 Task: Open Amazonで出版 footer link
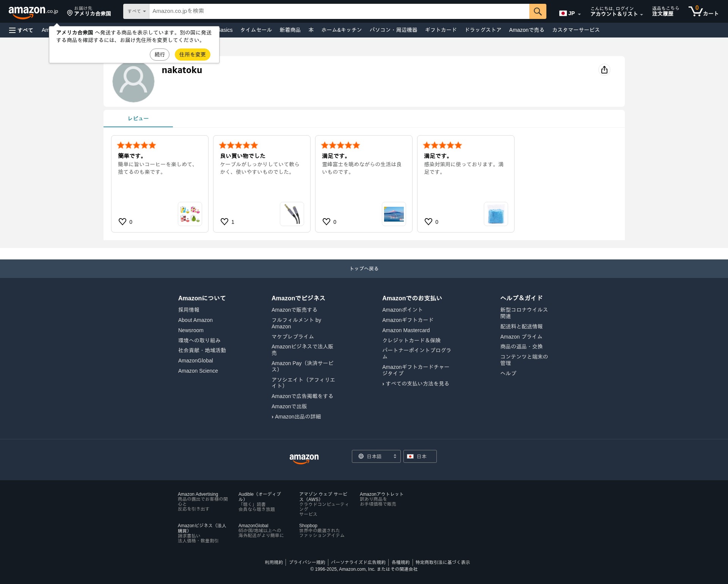(x=289, y=406)
